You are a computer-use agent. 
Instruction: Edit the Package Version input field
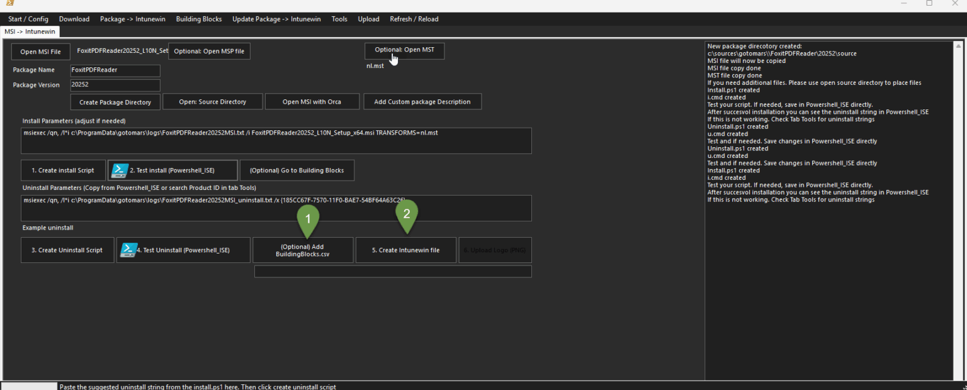(115, 85)
